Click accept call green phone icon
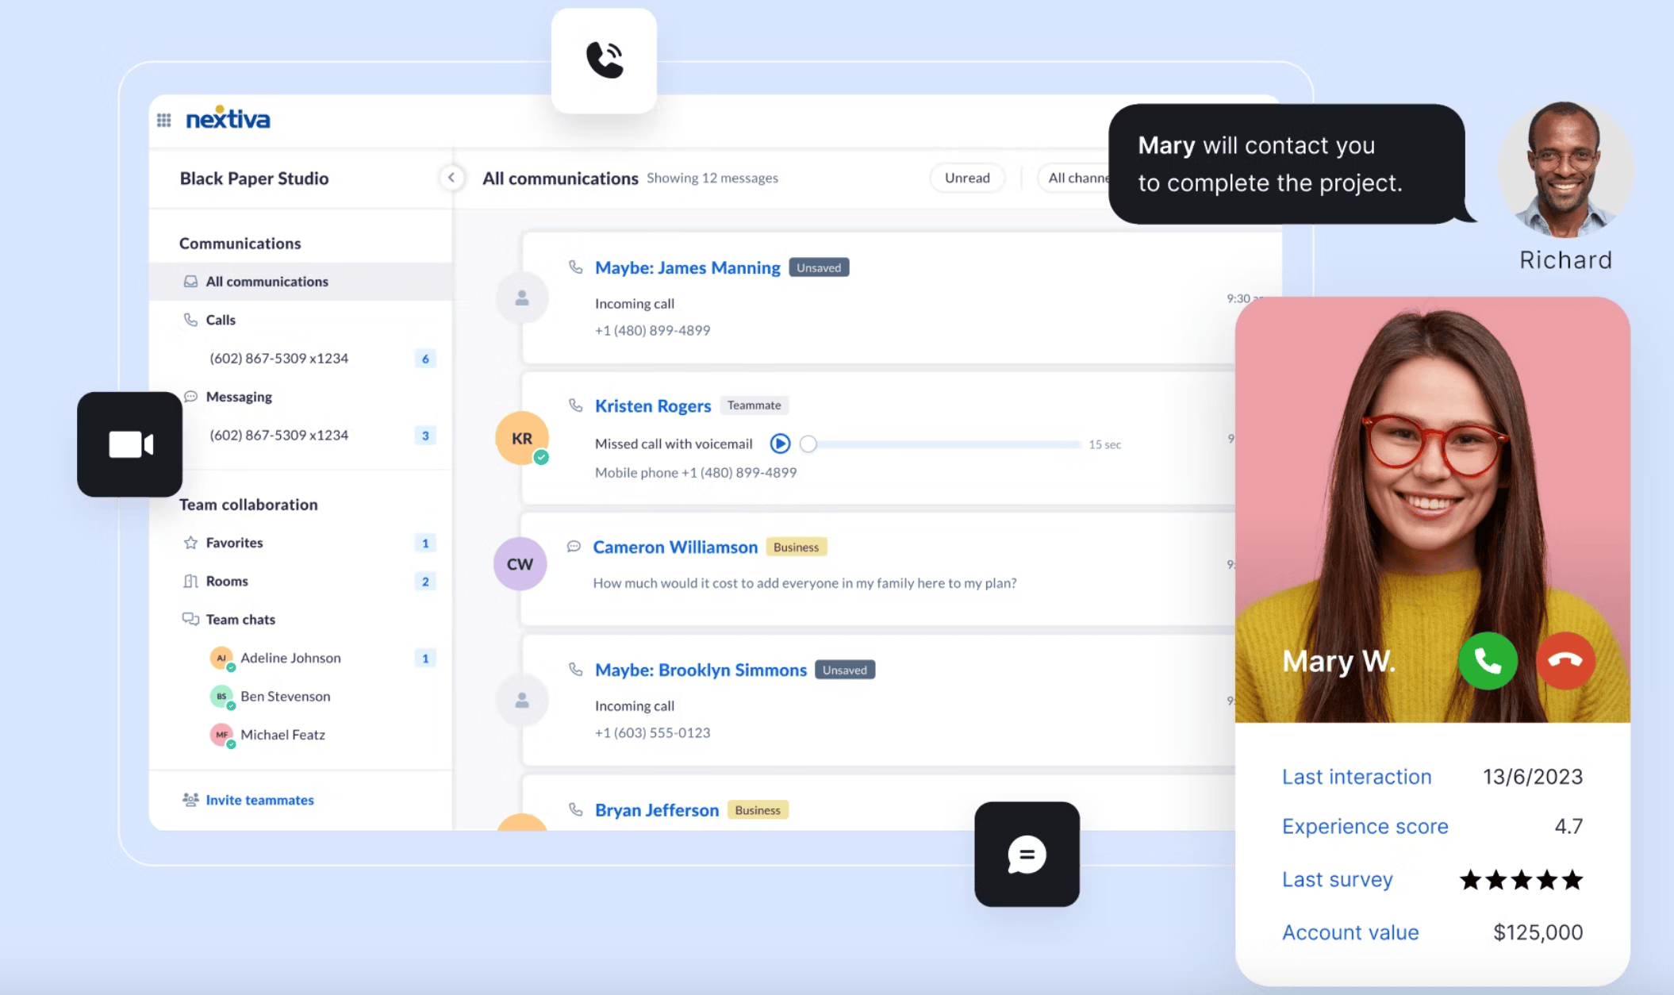Viewport: 1674px width, 995px height. [1489, 660]
